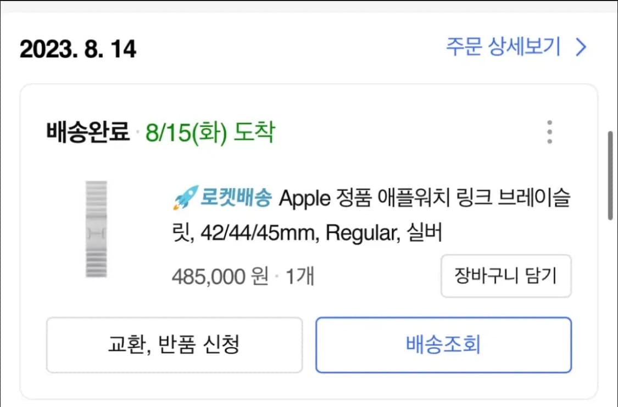
Task: Open the overflow menu for this delivery
Action: [x=549, y=131]
